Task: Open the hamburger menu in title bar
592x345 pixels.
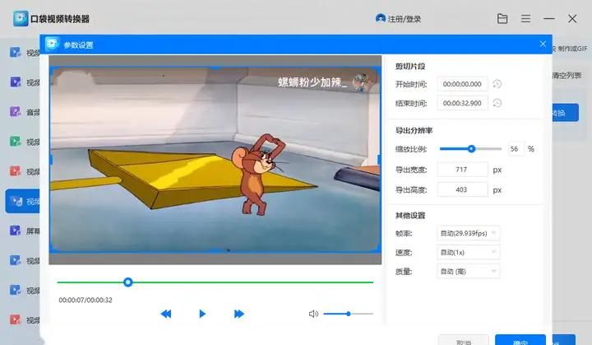Action: coord(525,19)
